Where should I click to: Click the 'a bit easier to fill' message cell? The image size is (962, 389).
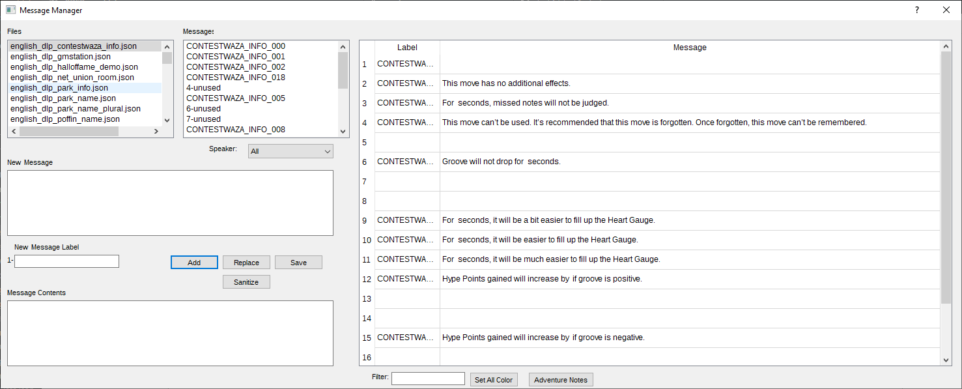(690, 220)
